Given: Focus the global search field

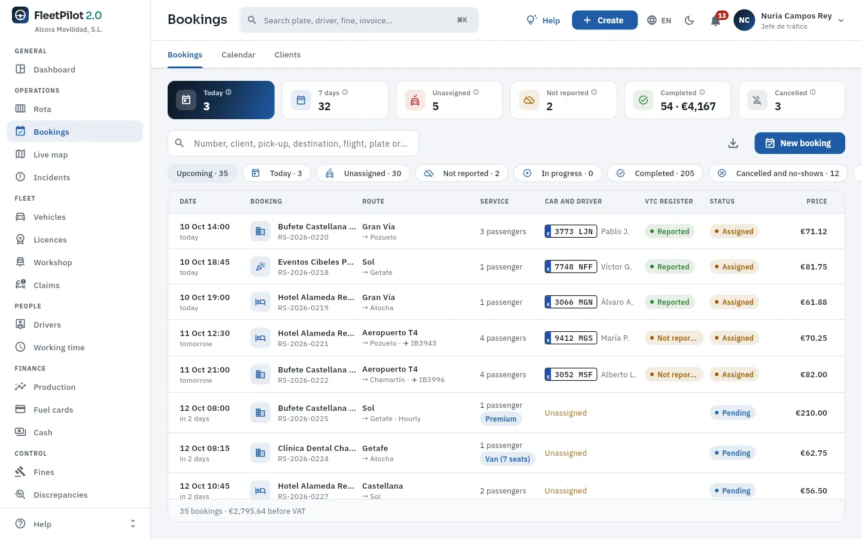Looking at the screenshot, I should pos(359,20).
